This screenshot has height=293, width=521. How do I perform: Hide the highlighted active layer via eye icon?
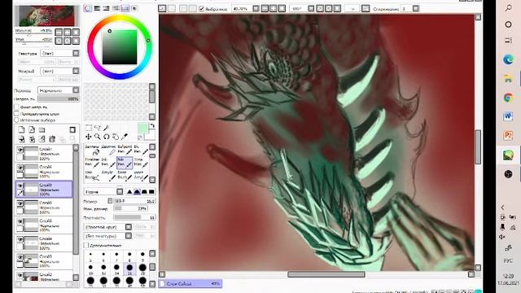(20, 186)
